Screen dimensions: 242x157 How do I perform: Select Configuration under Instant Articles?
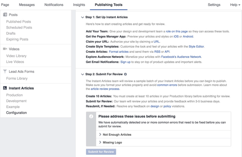16,113
